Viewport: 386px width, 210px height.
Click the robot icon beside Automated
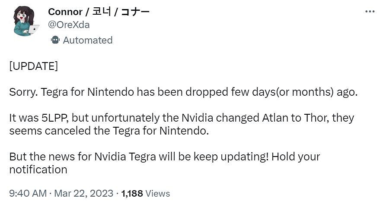click(55, 40)
